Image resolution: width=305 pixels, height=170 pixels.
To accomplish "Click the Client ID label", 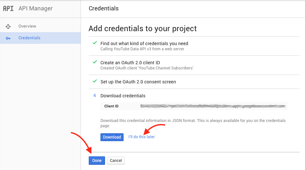I will 111,106.
